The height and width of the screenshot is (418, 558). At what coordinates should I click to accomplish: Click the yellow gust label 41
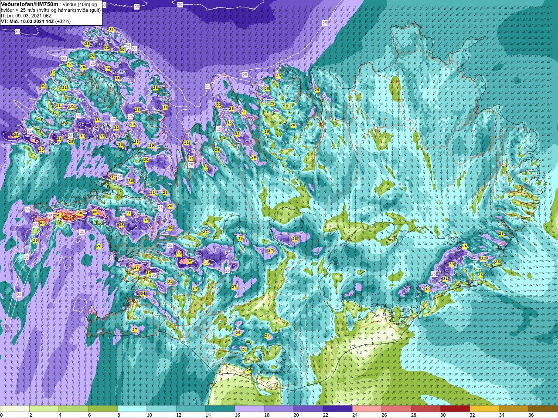tap(136, 268)
